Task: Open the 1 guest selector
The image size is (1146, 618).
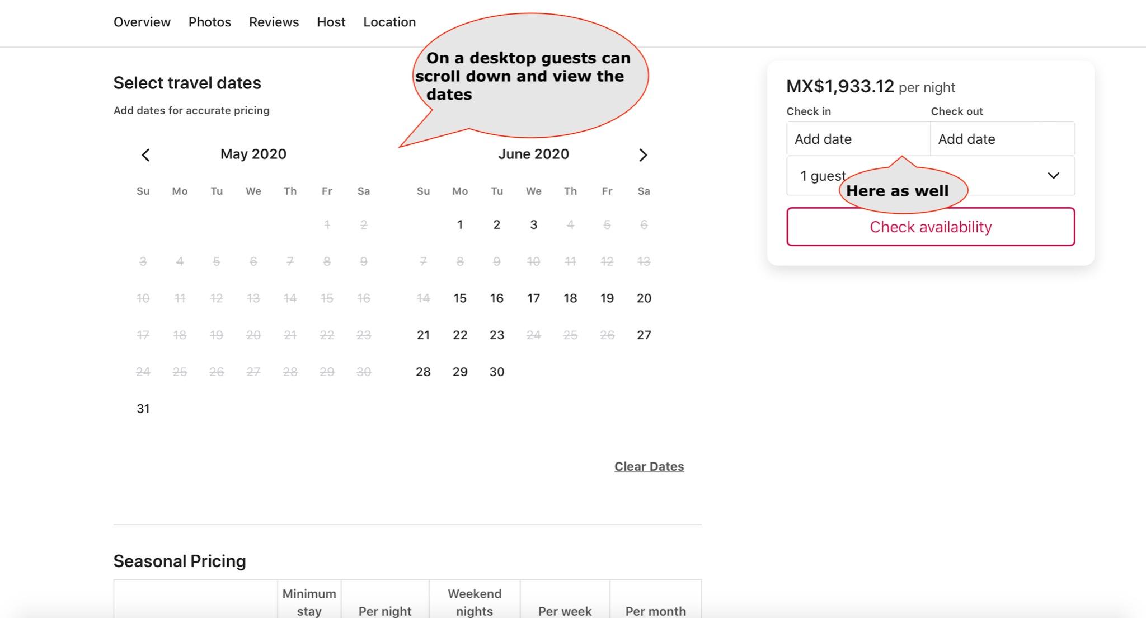Action: pyautogui.click(x=819, y=176)
